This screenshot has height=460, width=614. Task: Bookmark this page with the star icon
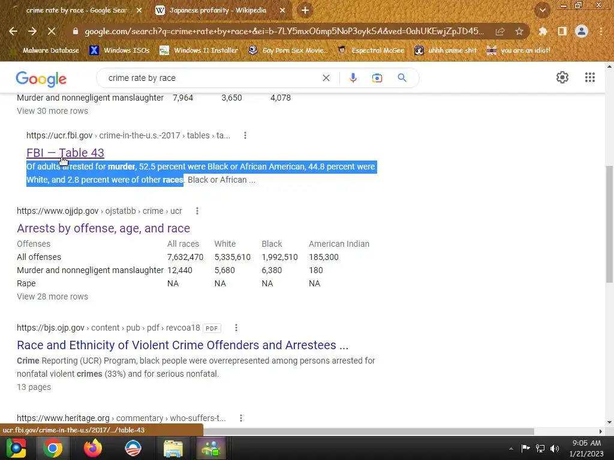point(519,32)
